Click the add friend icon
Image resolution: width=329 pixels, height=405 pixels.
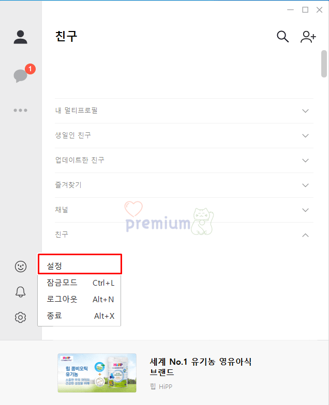click(308, 37)
